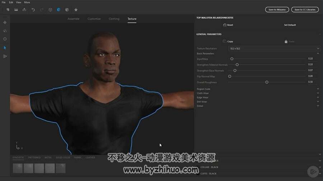This screenshot has width=323, height=181.
Task: Collapse the Basic Parameters section
Action: tap(318, 53)
